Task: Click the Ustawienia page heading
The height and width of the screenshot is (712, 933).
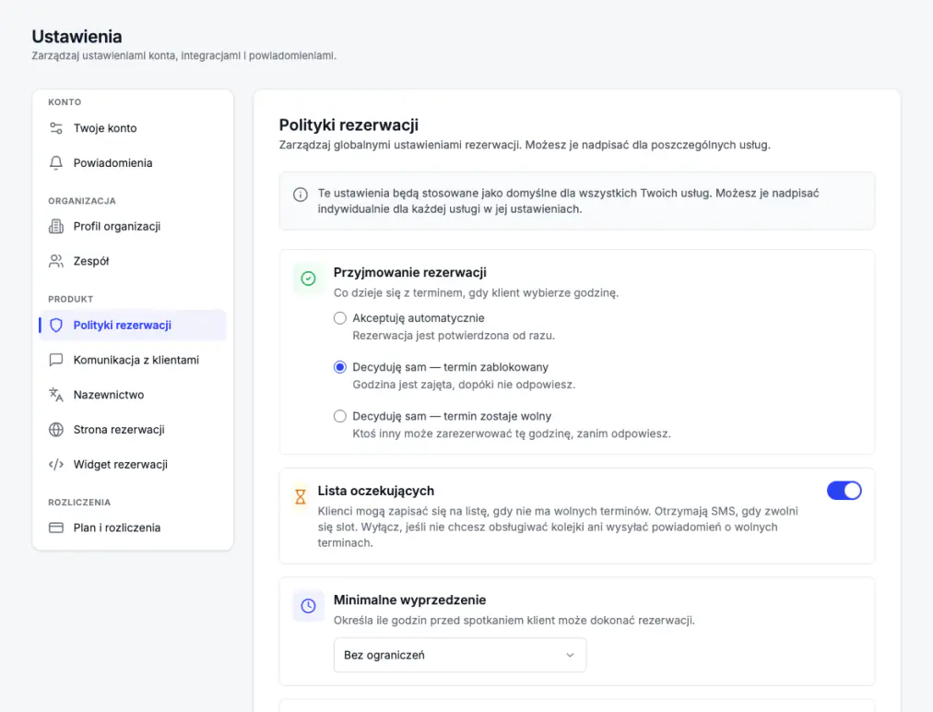Action: (x=77, y=36)
